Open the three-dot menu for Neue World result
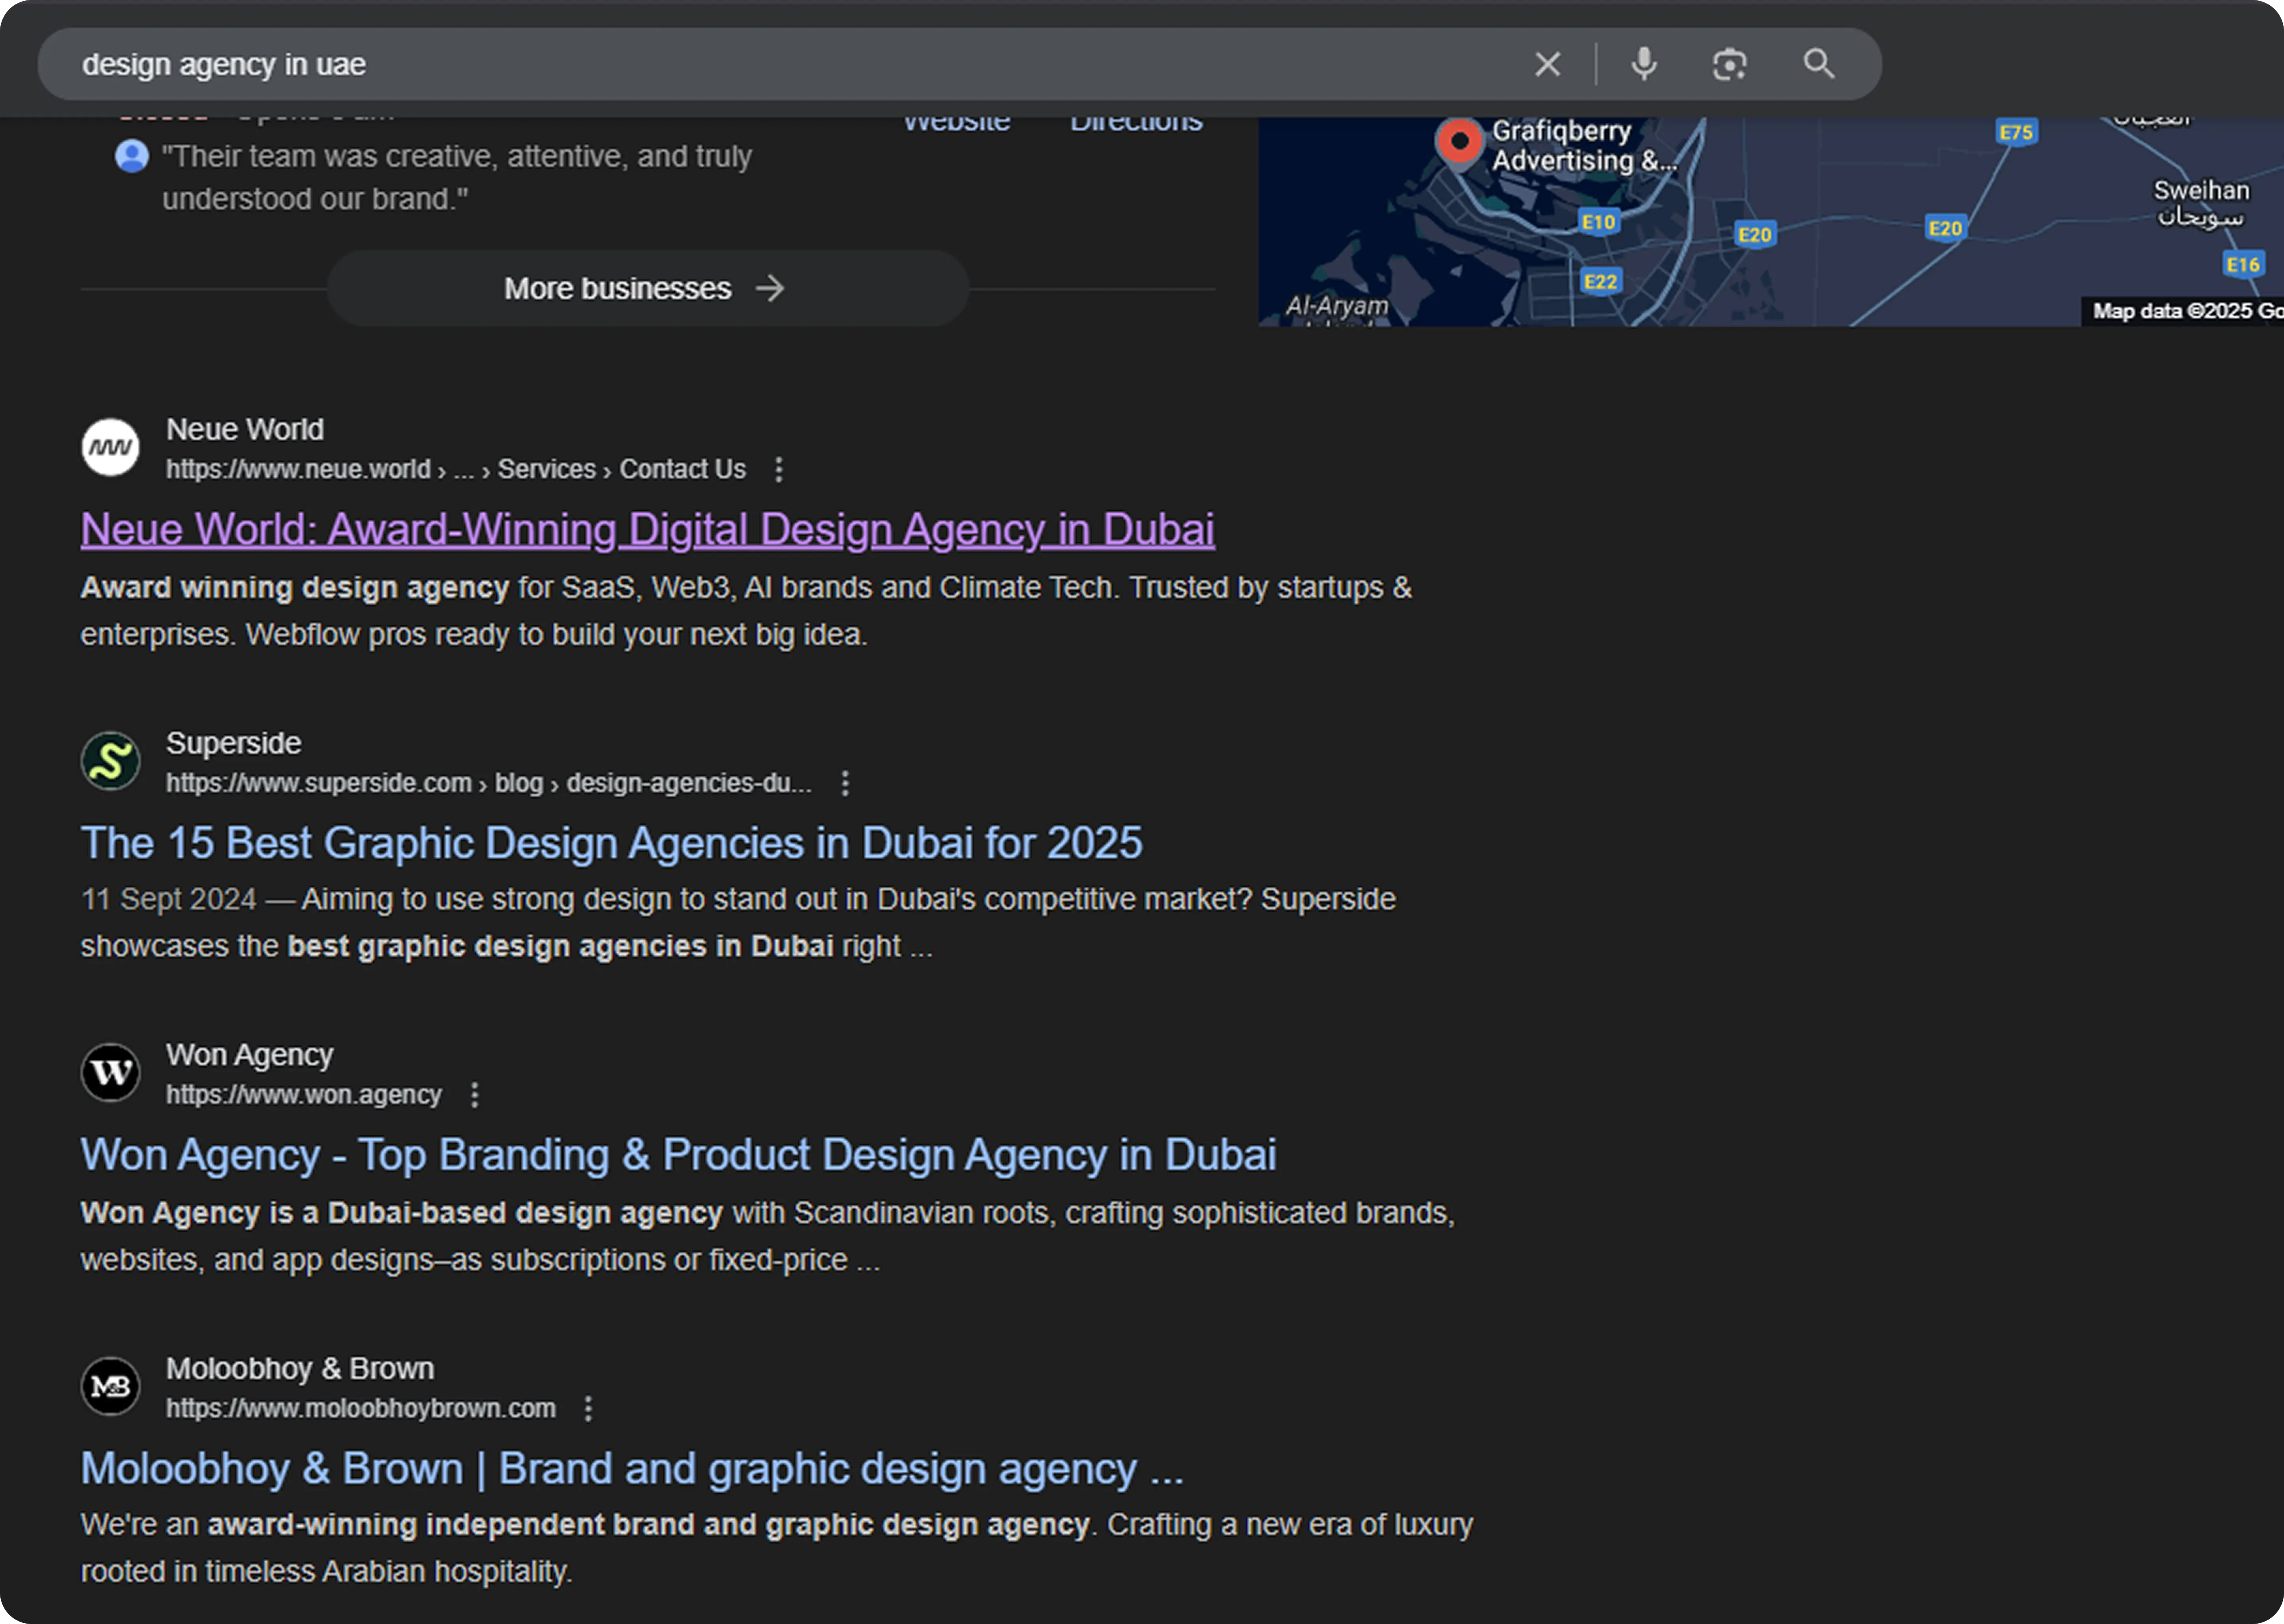Image resolution: width=2284 pixels, height=1624 pixels. tap(779, 470)
